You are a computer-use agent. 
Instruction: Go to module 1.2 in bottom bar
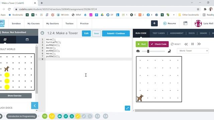pos(52,116)
